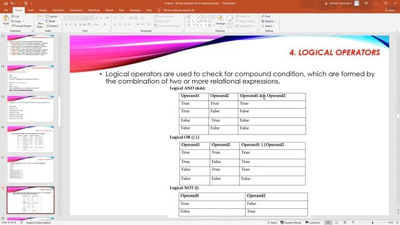Toggle bullet list formatting
This screenshot has height=225, width=400.
116,18
